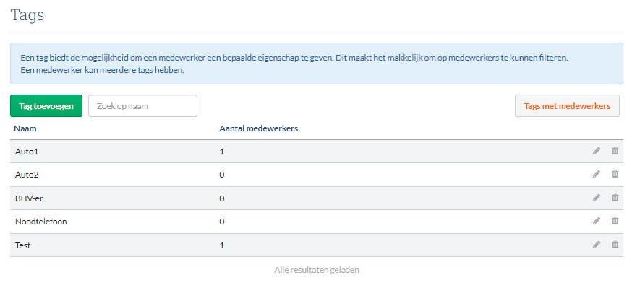632x293 pixels.
Task: Edit the Noodtelefoon tag
Action: 597,221
